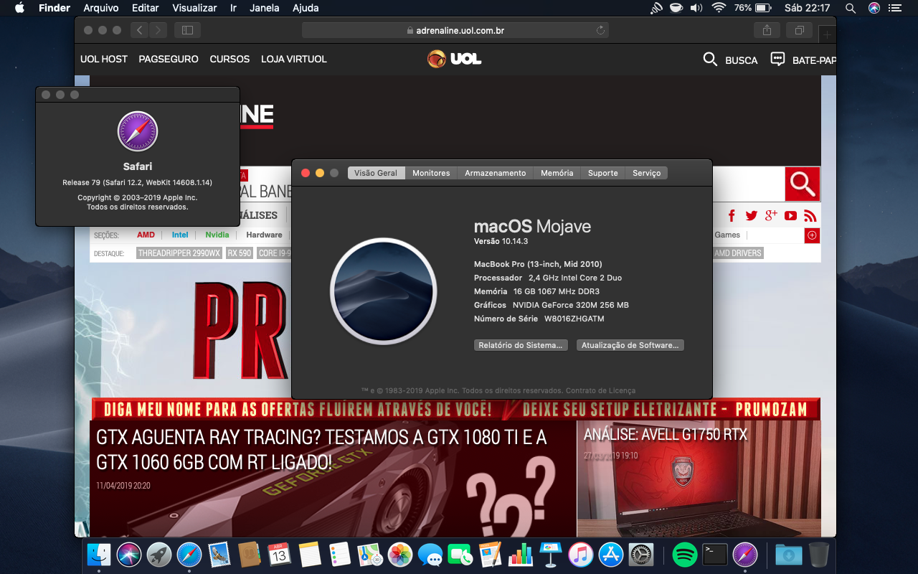Switch to the Memória tab

[557, 173]
